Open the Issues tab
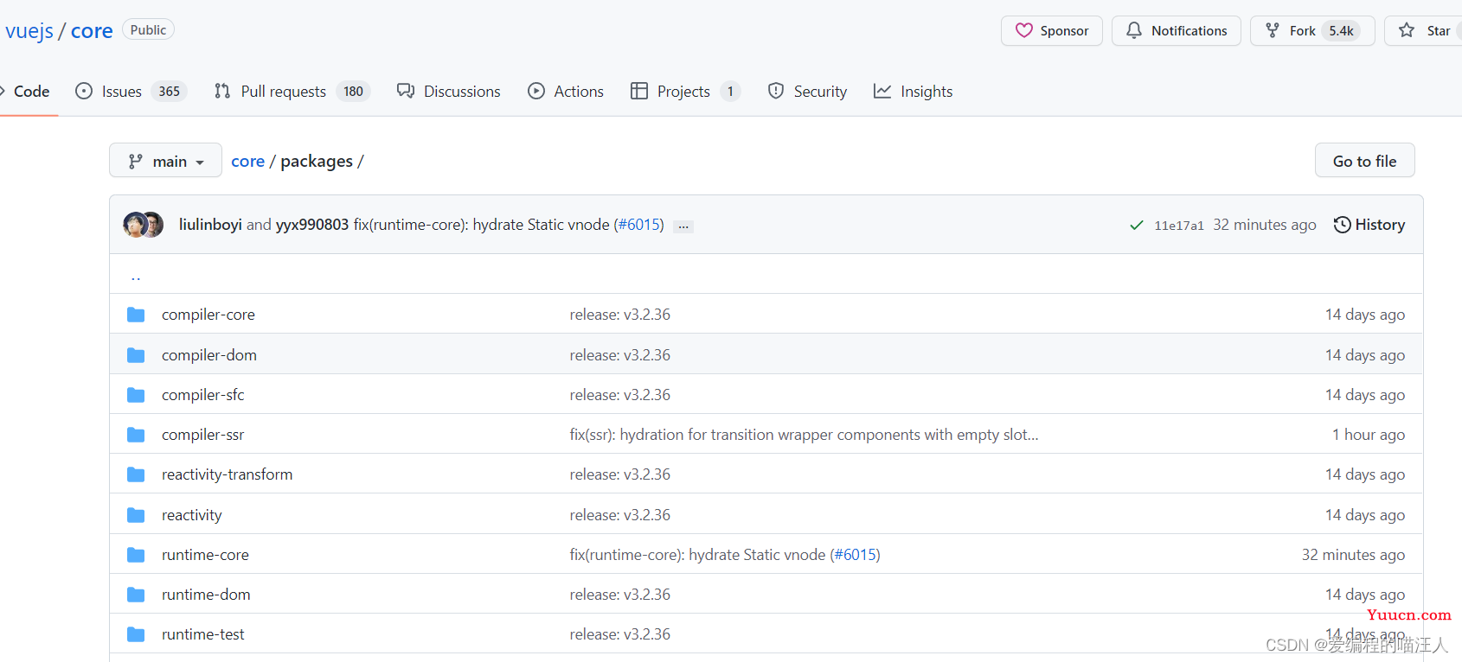 [131, 91]
